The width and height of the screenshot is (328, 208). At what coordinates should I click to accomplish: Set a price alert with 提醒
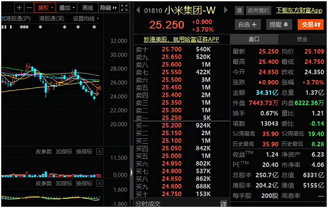(279, 25)
